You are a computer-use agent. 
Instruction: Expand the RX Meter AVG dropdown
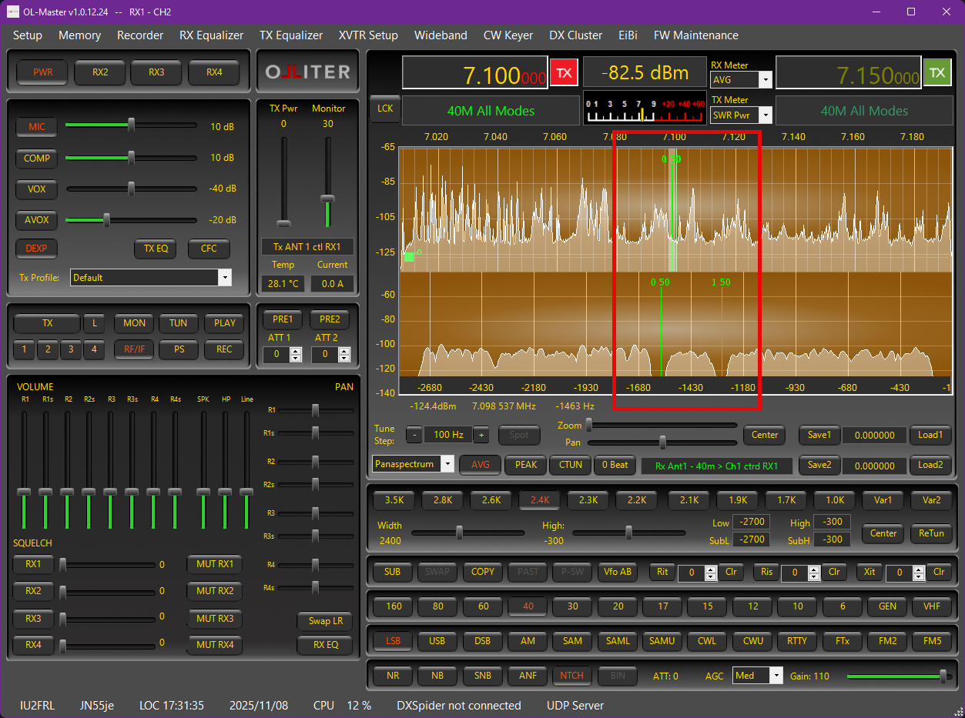click(x=765, y=79)
